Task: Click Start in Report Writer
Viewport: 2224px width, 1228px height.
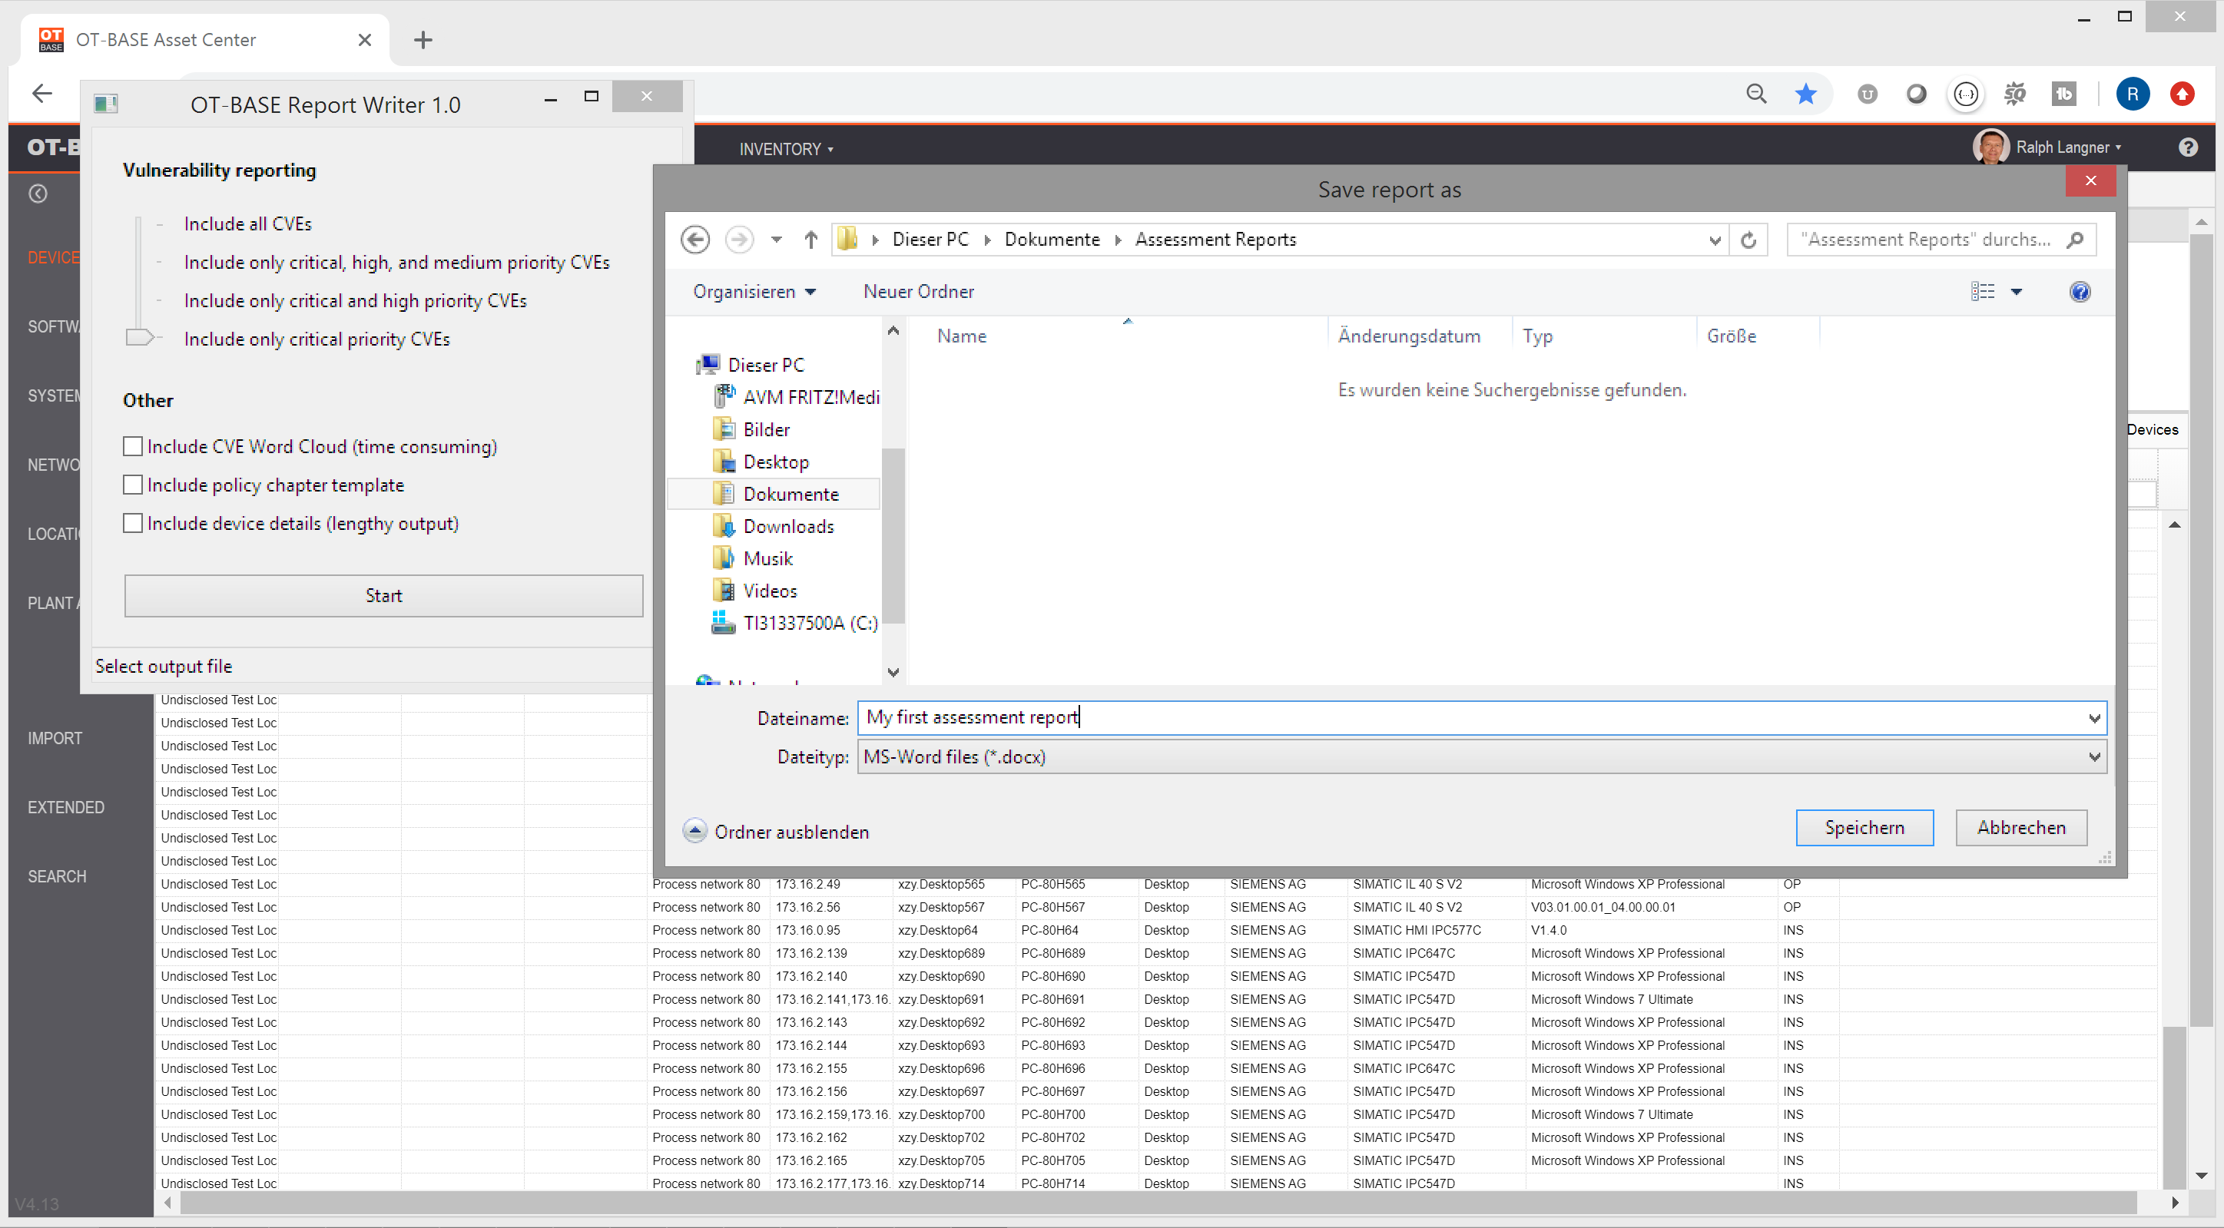Action: point(383,595)
